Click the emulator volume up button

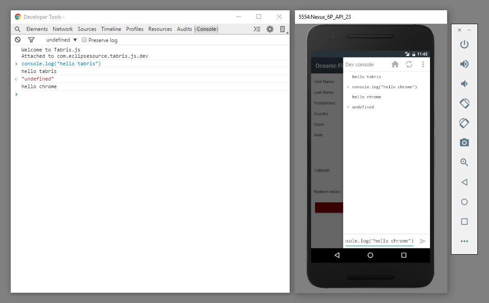464,64
